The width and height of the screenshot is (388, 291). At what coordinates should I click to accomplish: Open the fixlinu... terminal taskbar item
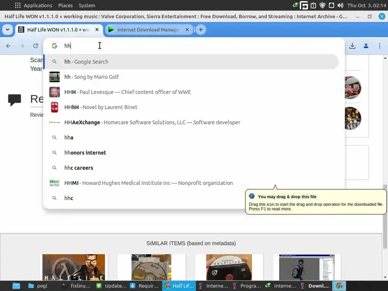[x=76, y=286]
